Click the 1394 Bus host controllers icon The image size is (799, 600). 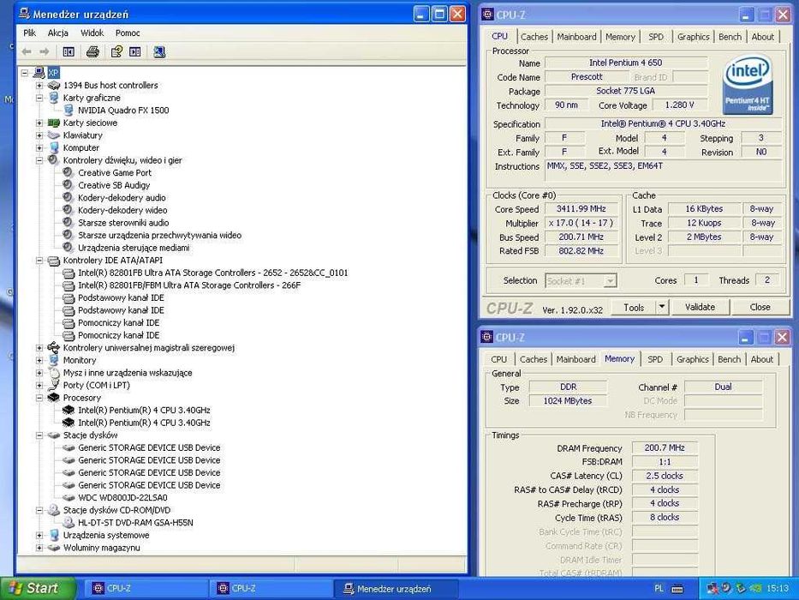click(x=53, y=85)
